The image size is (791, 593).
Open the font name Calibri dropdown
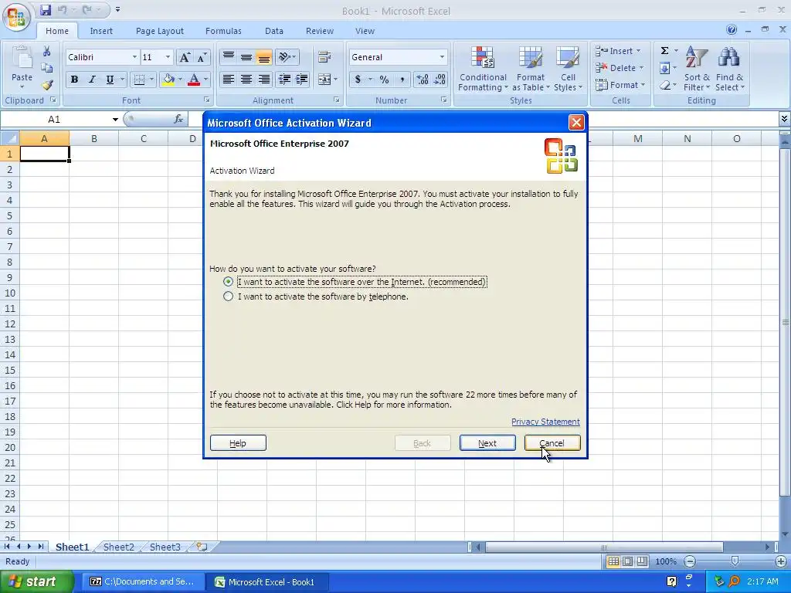click(134, 57)
